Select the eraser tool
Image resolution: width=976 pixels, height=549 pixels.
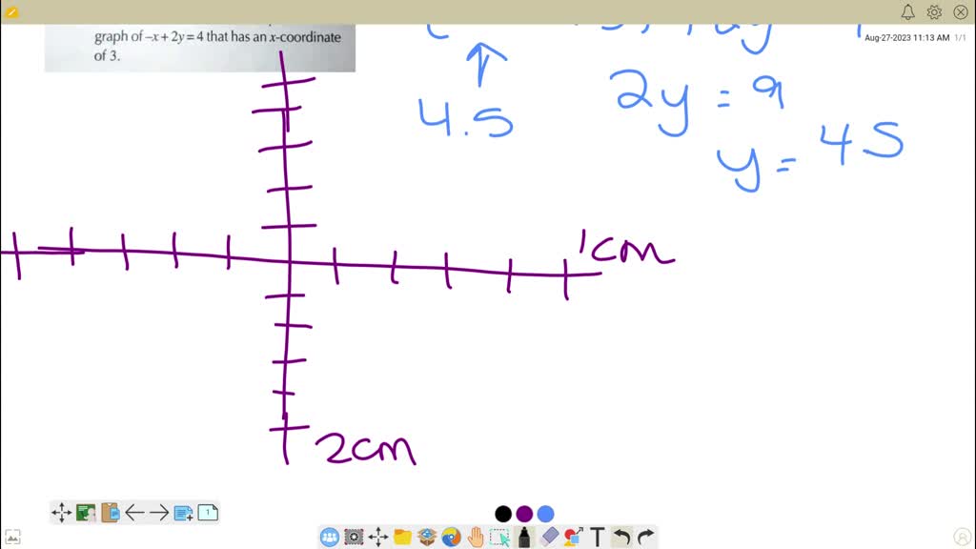(x=549, y=537)
